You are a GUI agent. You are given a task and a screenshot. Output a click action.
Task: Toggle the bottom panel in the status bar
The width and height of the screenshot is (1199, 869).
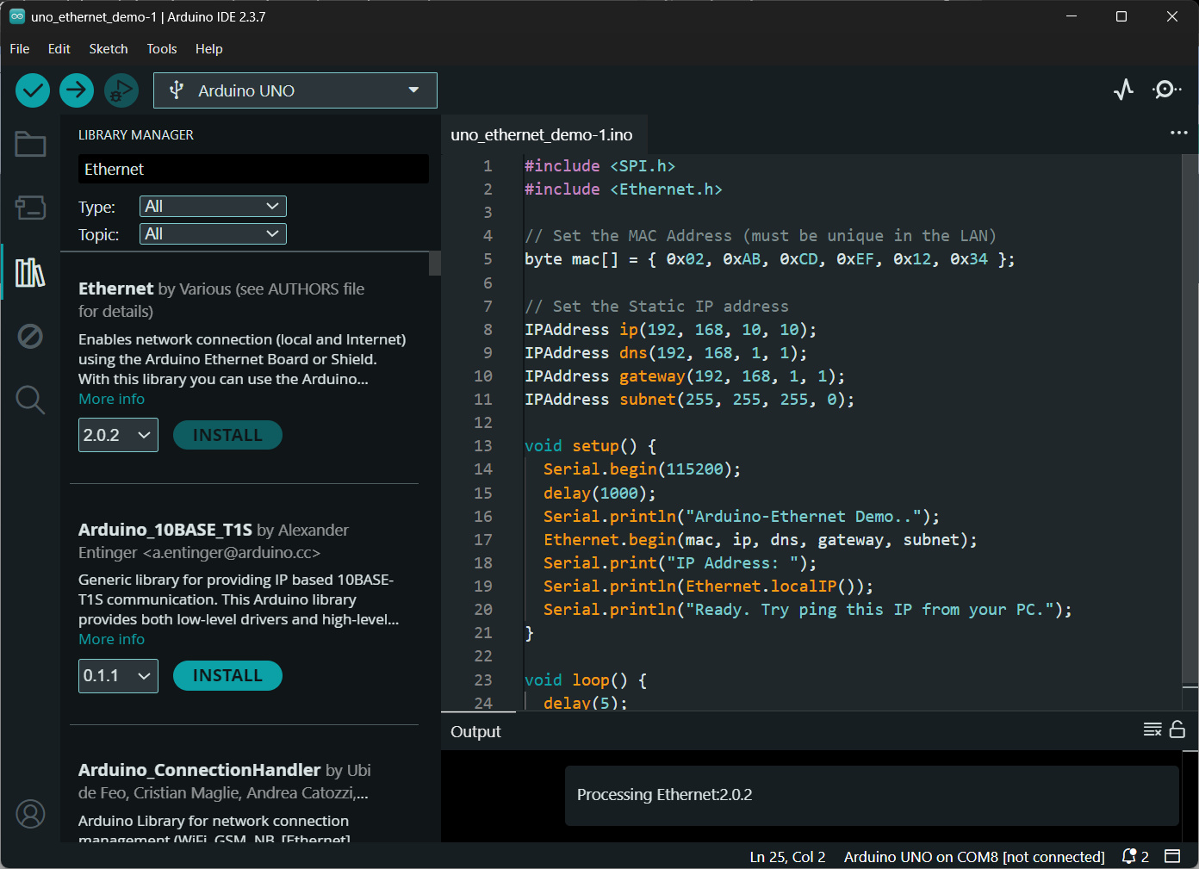pos(1172,856)
